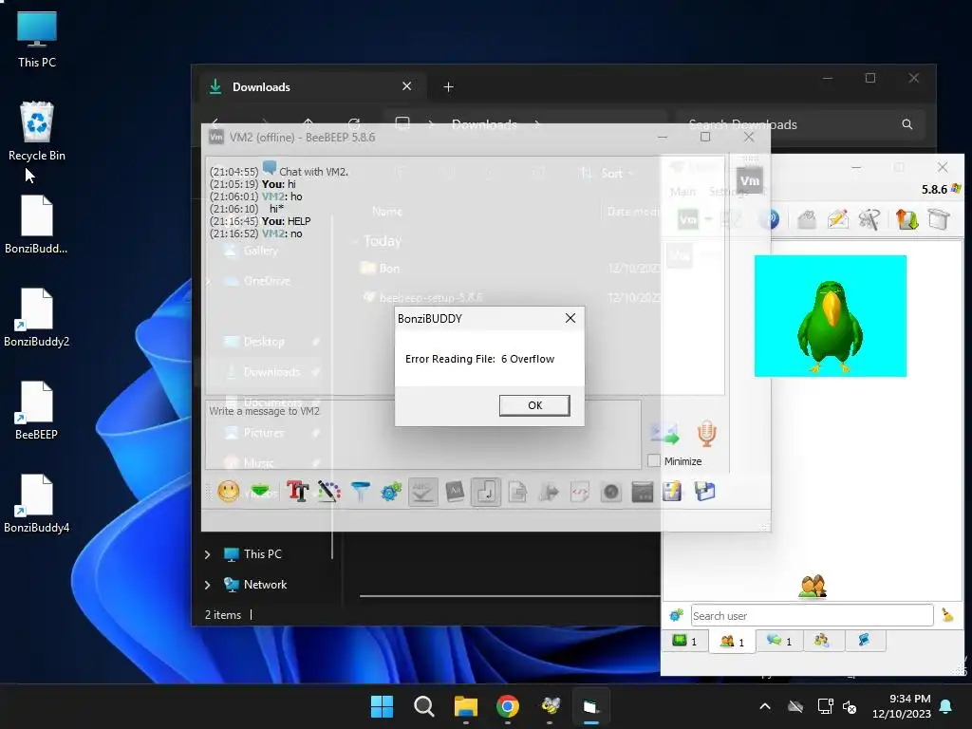Close the Downloads tab in File Explorer
Viewport: 972px width, 729px height.
coord(406,86)
